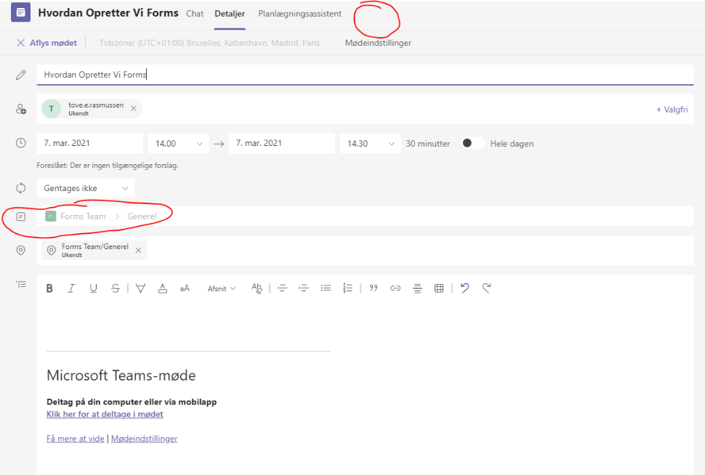The image size is (705, 475).
Task: Open the end date field 7. mar. 2021
Action: (x=282, y=143)
